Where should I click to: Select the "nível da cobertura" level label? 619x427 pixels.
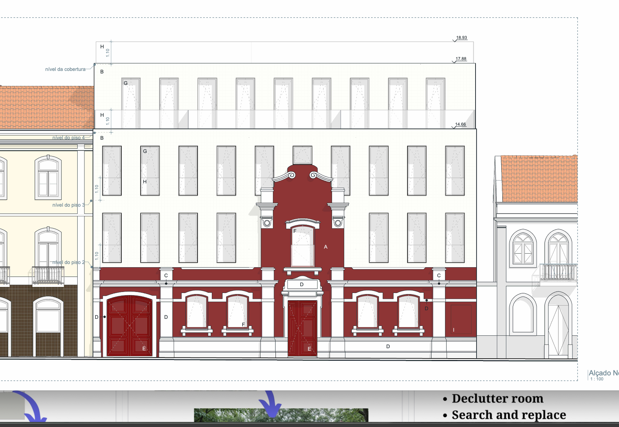[65, 69]
